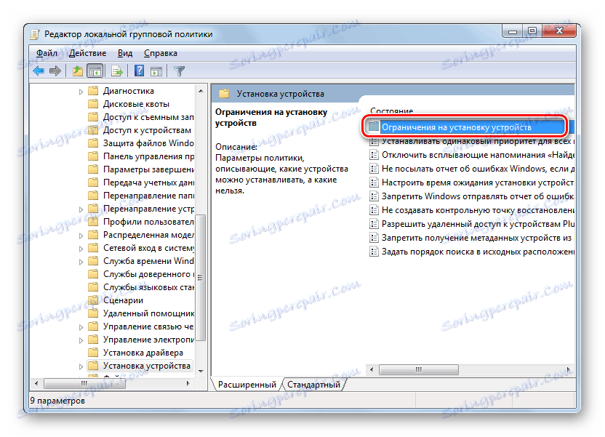Expand the Сетевой вход в систему node
605x437 pixels.
tap(81, 249)
